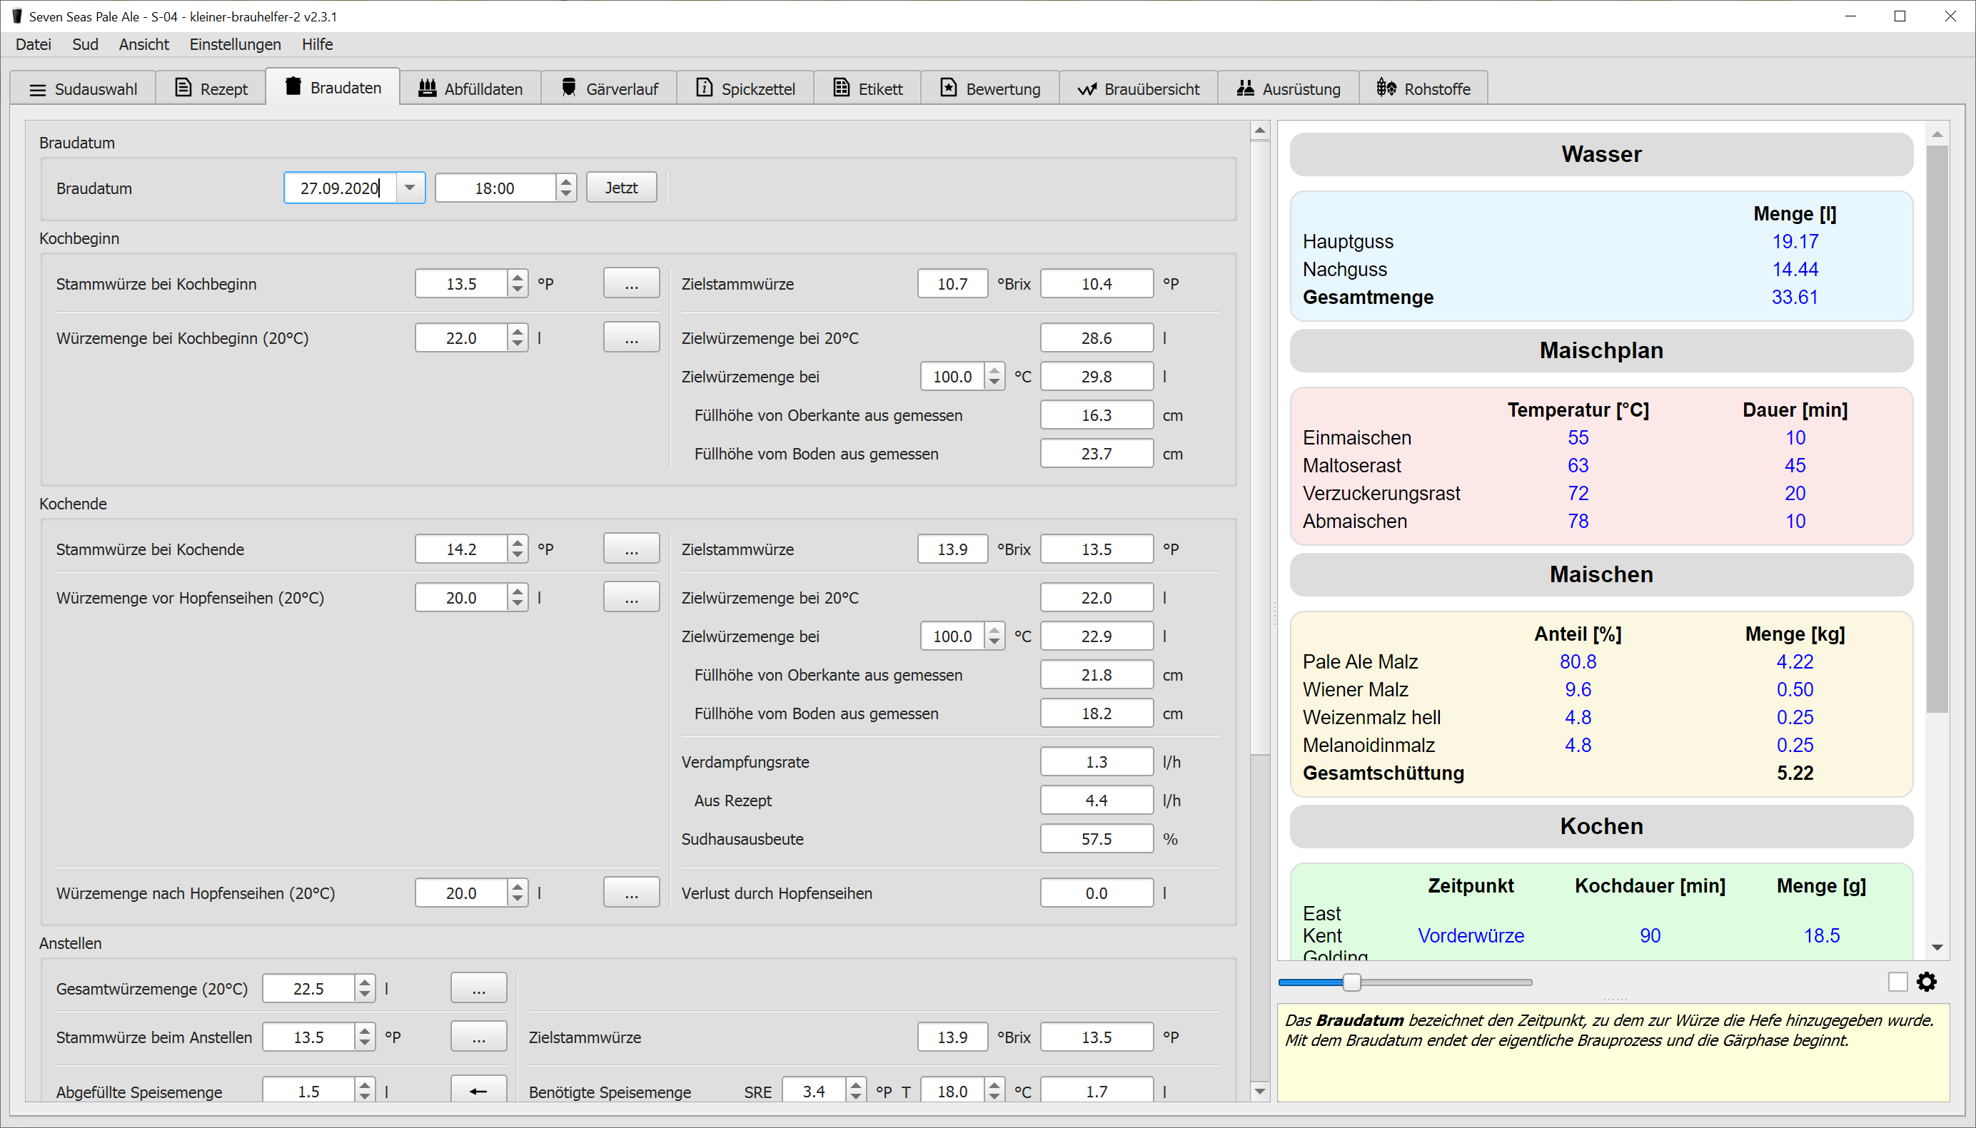
Task: Toggle the checkbox beside the gear icon
Action: click(x=1897, y=982)
